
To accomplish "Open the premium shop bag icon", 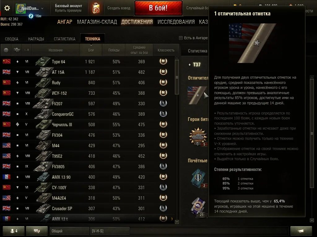I will 96,8.
